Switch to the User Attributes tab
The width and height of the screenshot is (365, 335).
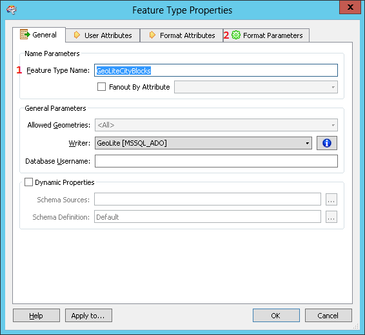(x=103, y=35)
